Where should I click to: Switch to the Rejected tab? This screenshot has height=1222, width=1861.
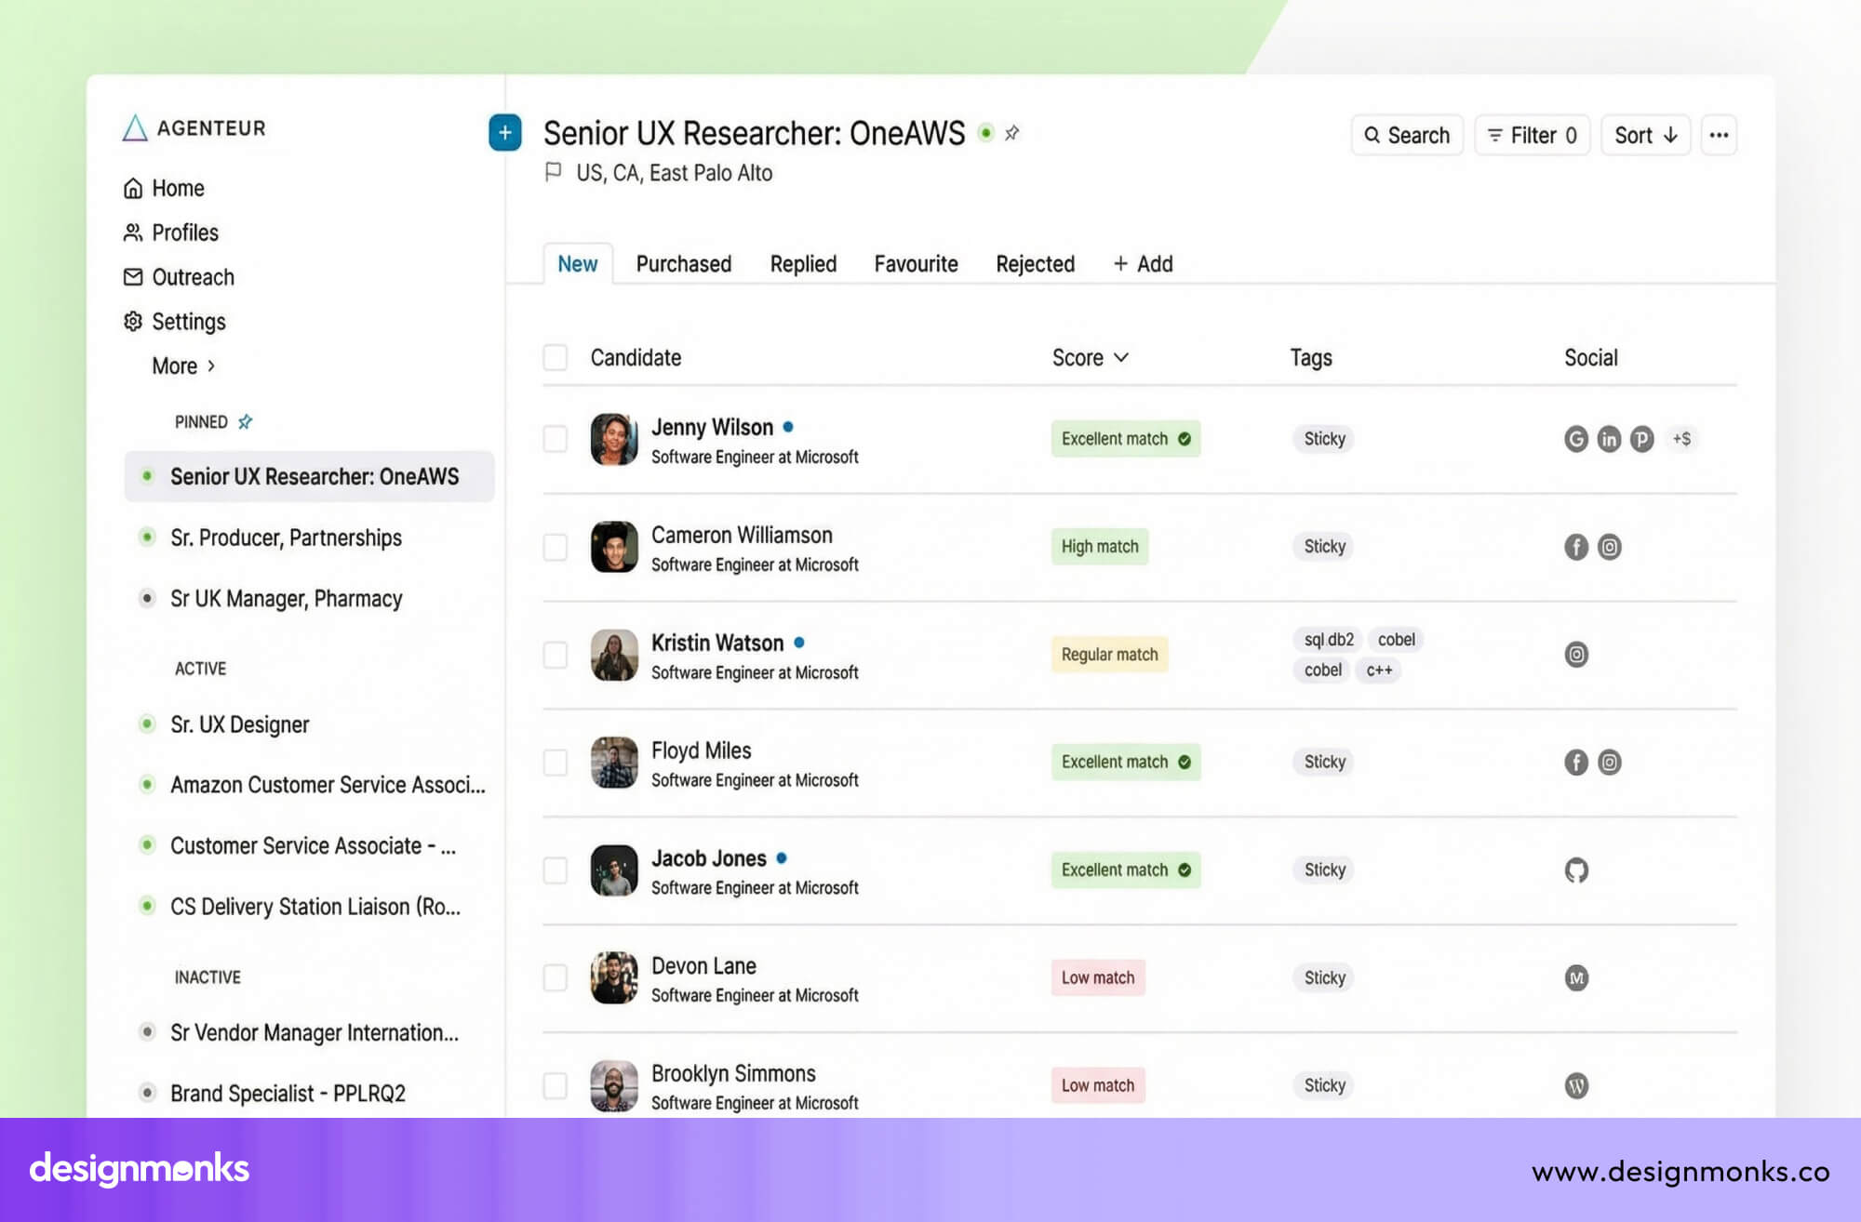(1035, 263)
